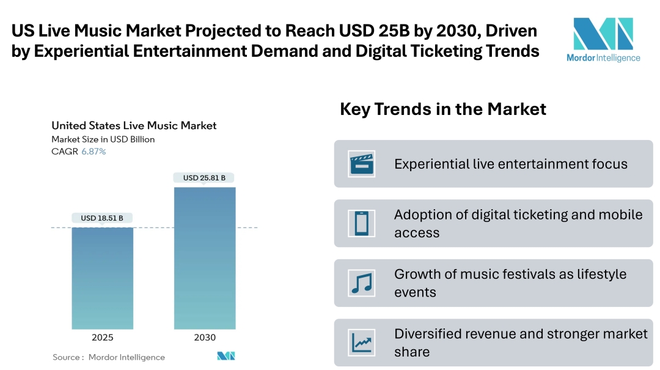Select the 2025 bar in the chart
The image size is (660, 370).
coord(103,278)
